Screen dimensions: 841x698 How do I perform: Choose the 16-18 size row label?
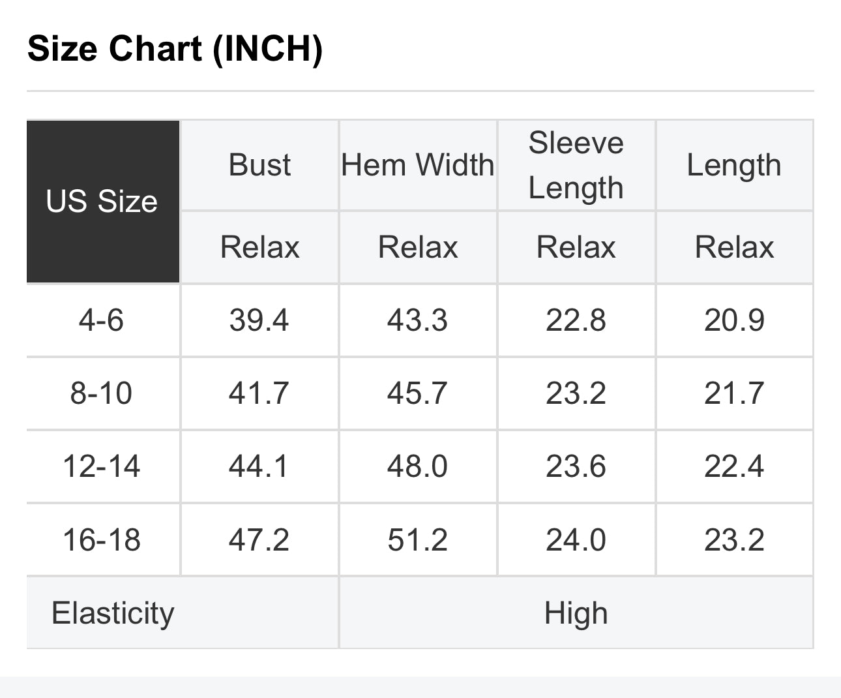coord(101,540)
